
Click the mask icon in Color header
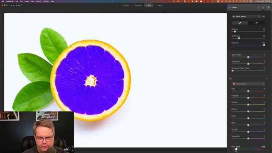pyautogui.click(x=263, y=8)
